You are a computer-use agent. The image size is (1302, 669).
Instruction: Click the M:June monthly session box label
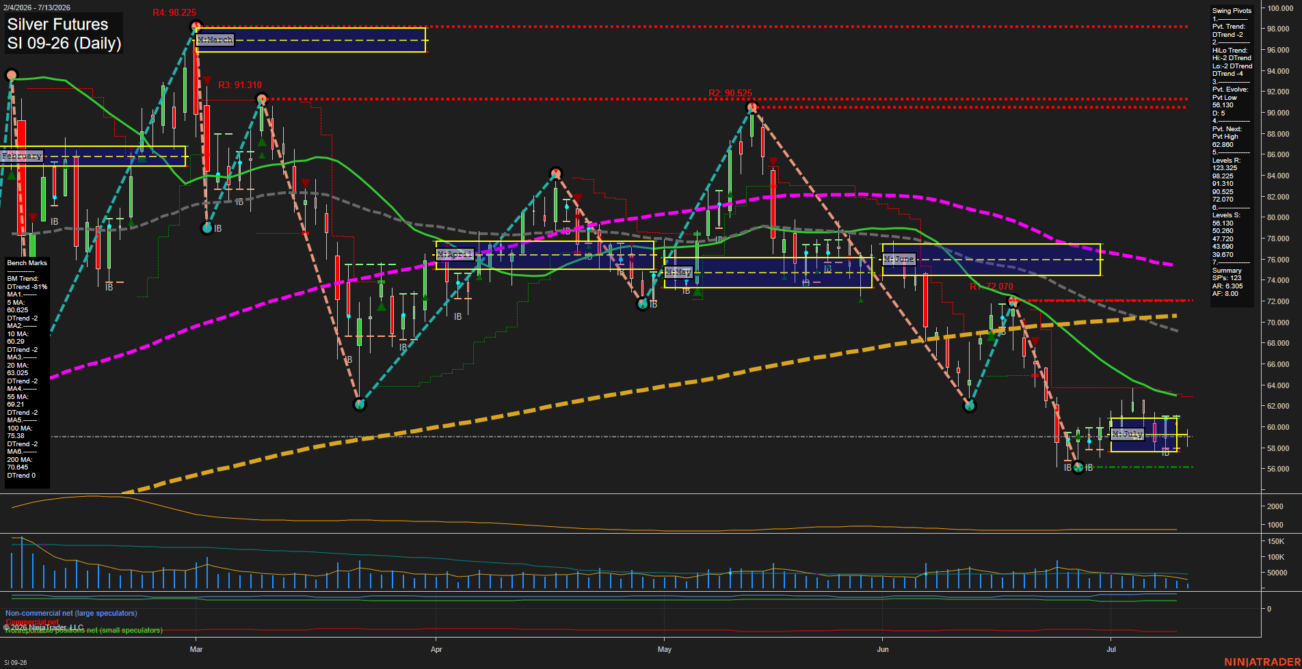(x=899, y=259)
